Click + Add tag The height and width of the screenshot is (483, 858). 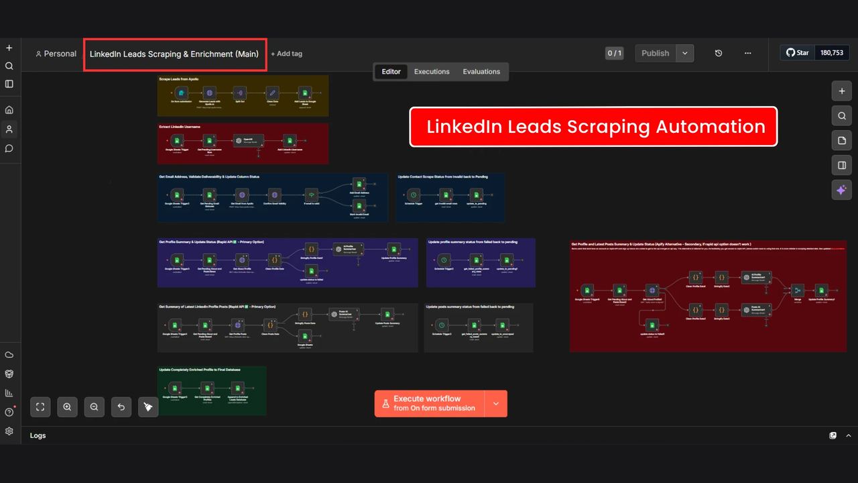[286, 54]
